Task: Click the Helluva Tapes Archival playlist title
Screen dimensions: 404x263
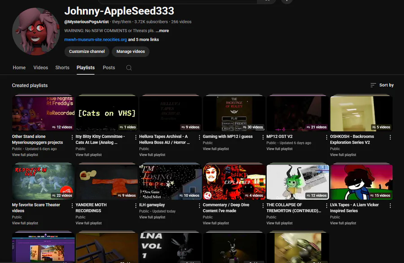Action: (x=164, y=140)
